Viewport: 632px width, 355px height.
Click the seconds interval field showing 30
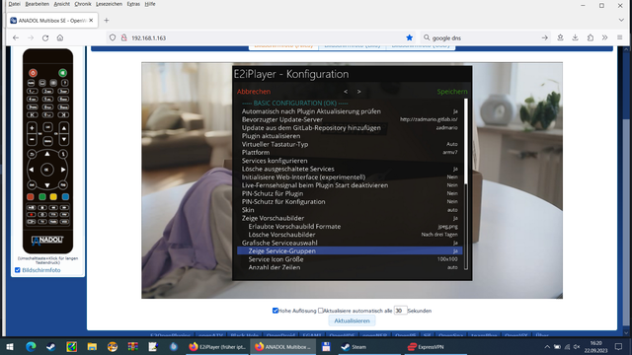[x=400, y=311]
